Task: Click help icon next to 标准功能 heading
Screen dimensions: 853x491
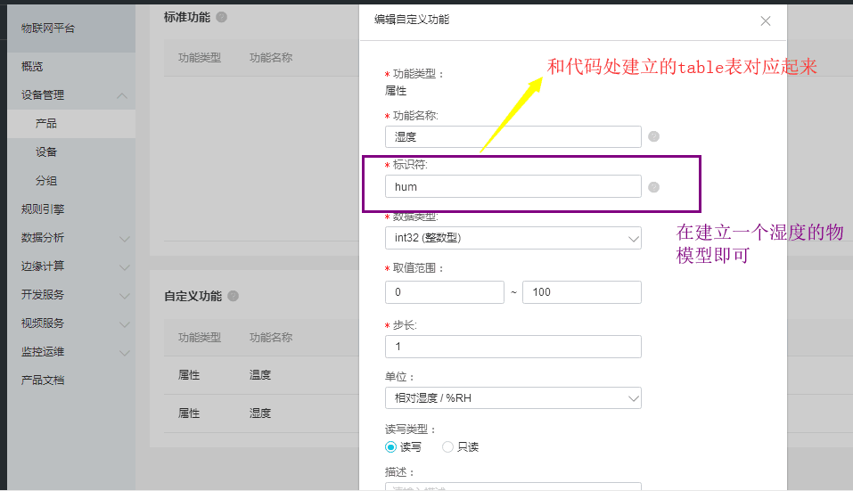Action: coord(221,18)
